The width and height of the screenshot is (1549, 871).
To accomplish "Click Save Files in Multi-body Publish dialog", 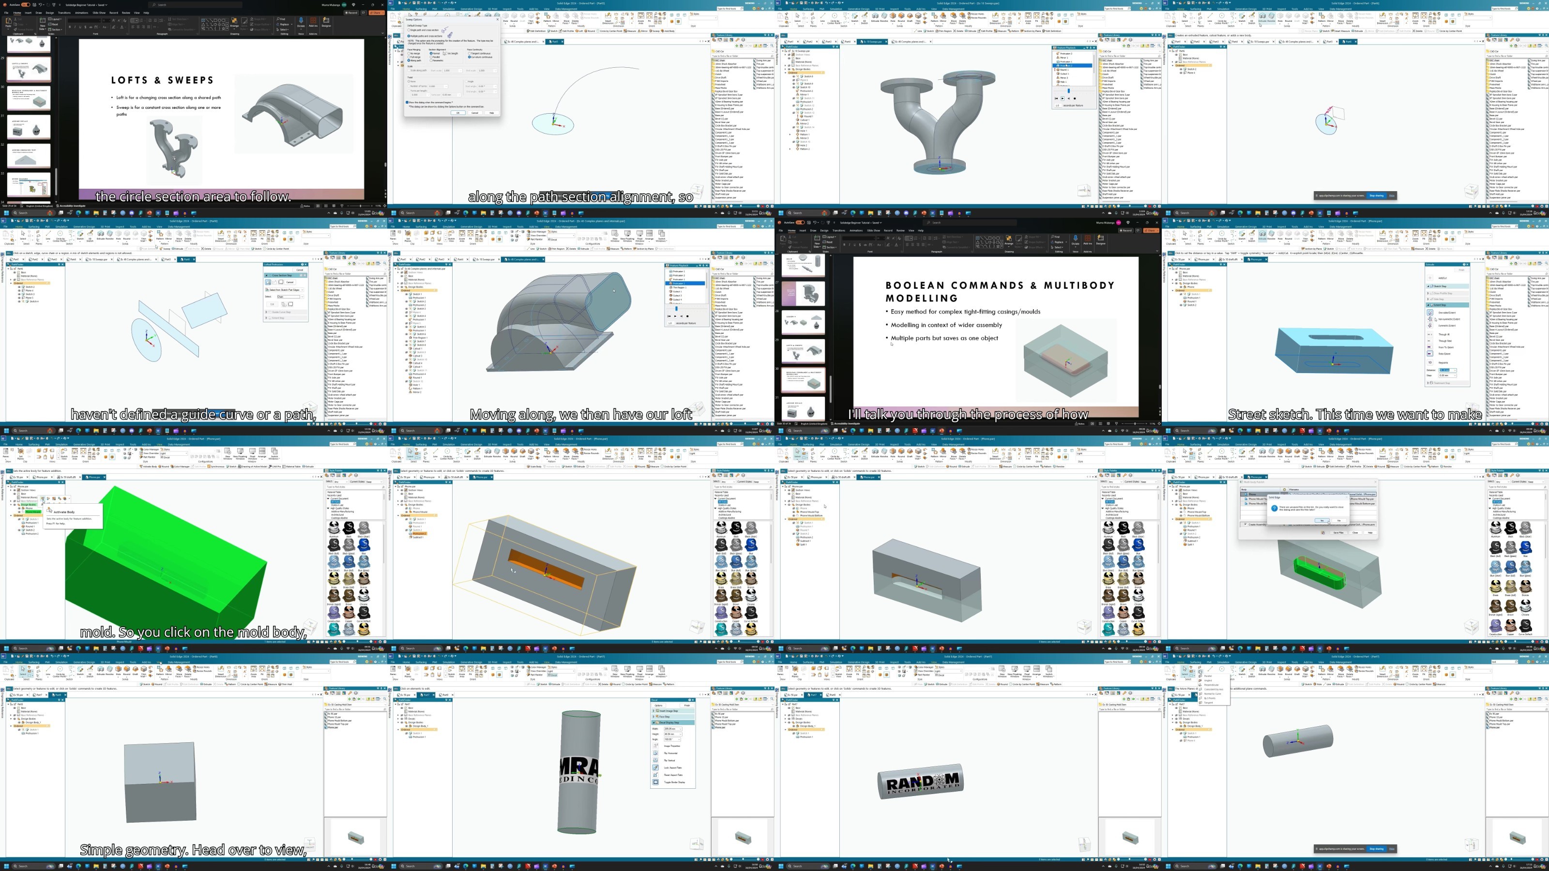I will click(x=1338, y=533).
